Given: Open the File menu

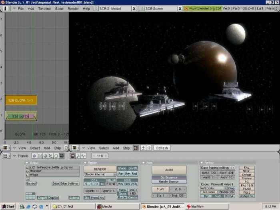Looking at the screenshot, I should coord(21,8).
